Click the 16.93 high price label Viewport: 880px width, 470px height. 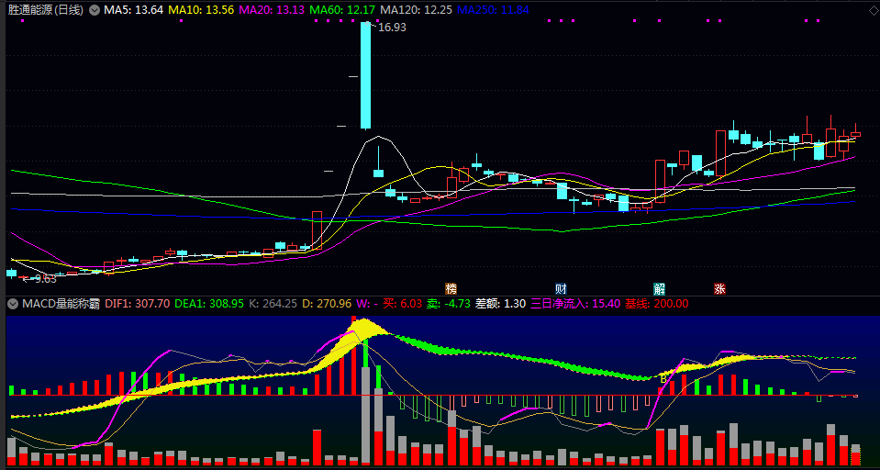(x=392, y=27)
